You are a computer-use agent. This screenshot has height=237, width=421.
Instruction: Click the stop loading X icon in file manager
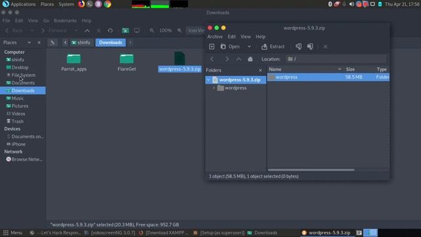pos(99,31)
